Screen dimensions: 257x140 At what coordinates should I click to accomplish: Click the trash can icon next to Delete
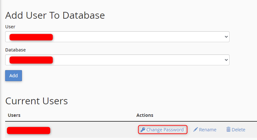point(228,129)
